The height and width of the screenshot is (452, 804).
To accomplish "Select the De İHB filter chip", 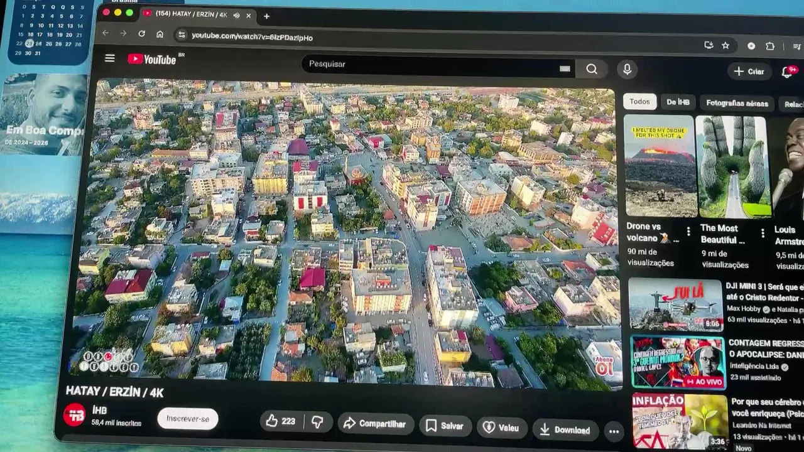I will click(678, 102).
